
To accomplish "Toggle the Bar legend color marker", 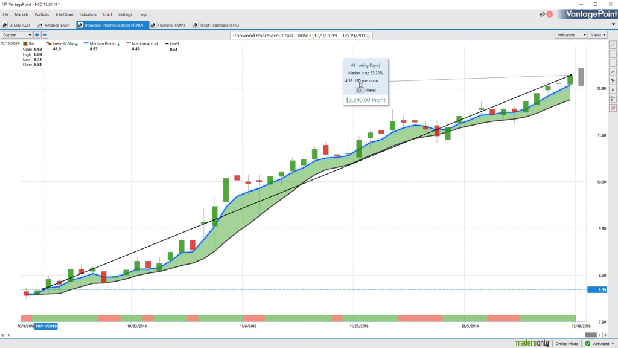I will coord(25,43).
